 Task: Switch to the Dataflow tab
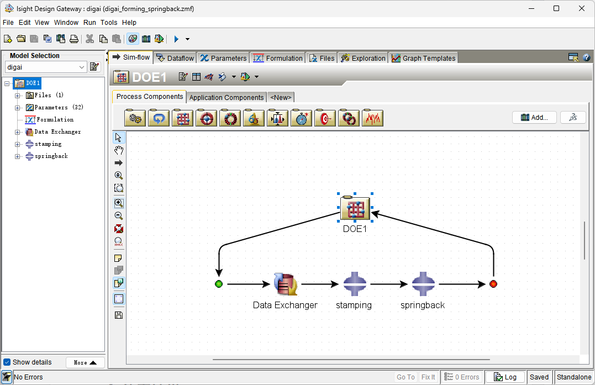click(175, 58)
